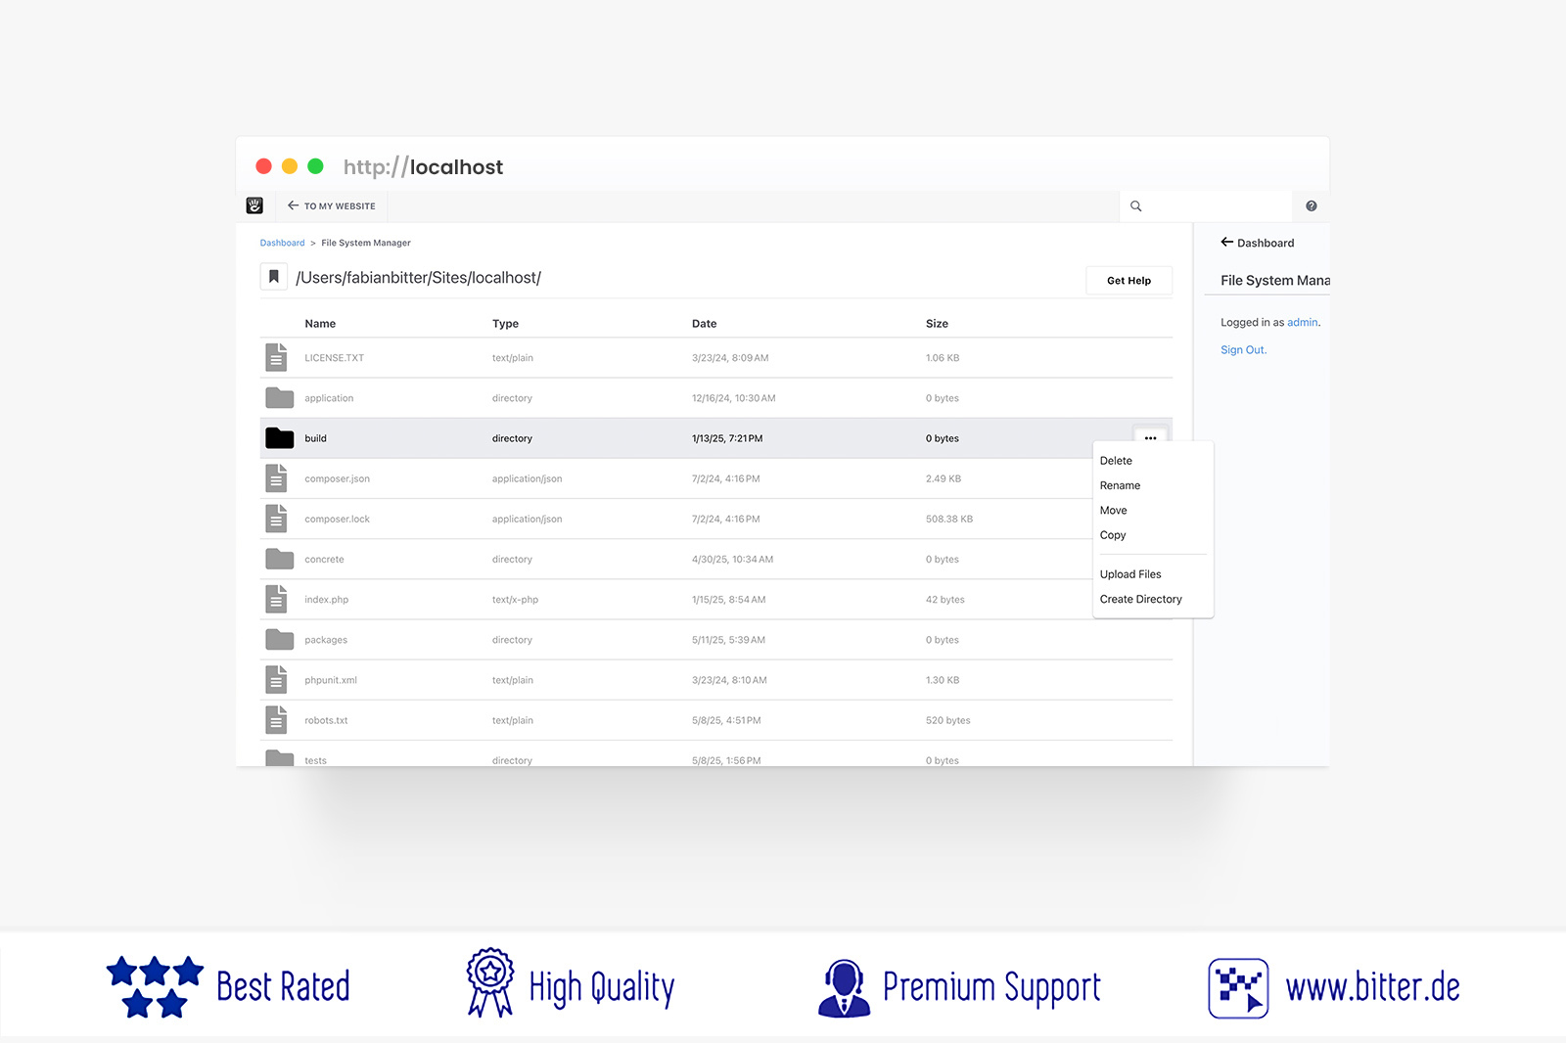Choose Rename in the context menu
This screenshot has height=1043, width=1566.
[x=1120, y=485]
